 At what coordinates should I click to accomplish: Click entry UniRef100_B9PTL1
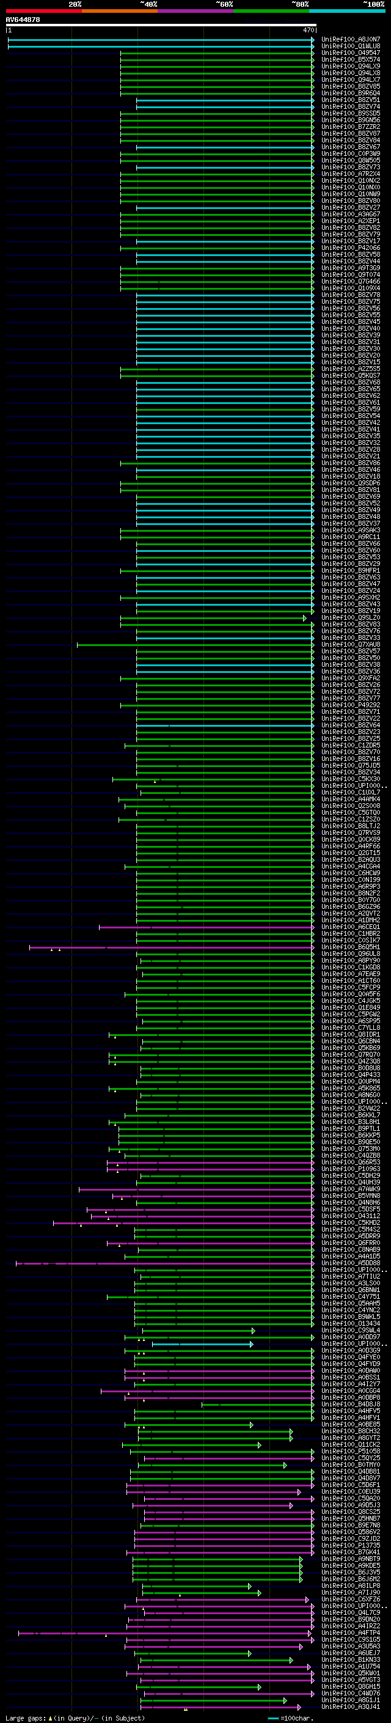(351, 1129)
